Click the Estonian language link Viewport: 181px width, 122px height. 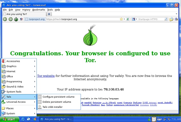[x=97, y=103]
